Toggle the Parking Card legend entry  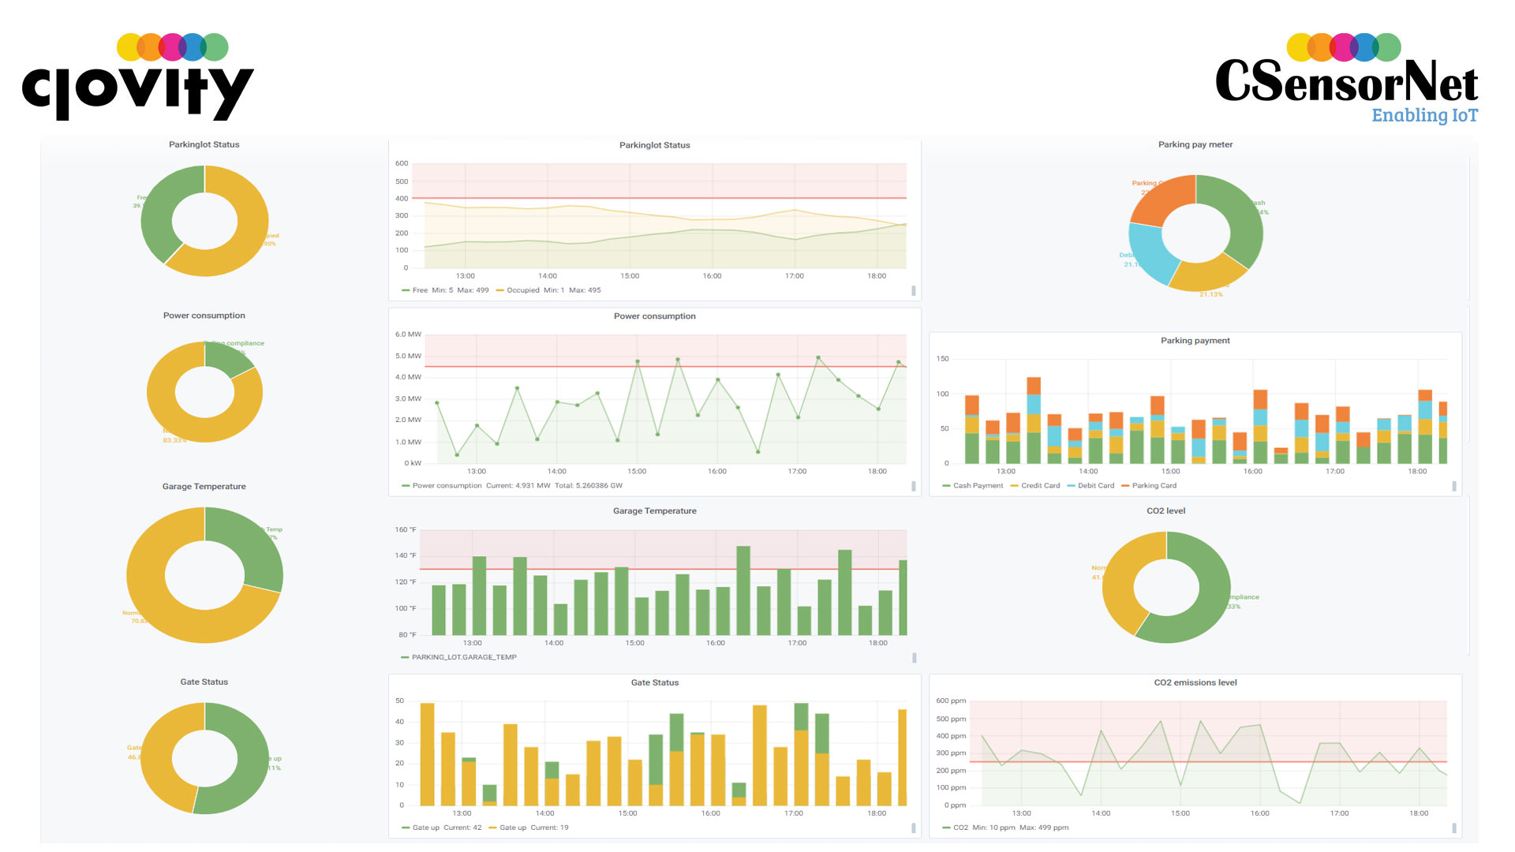[x=1149, y=485]
